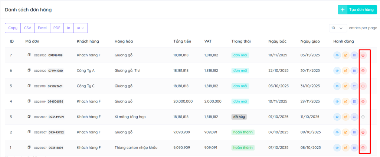Copy order code of order ID 7
Screen dimensions: 380x157
tap(29, 55)
